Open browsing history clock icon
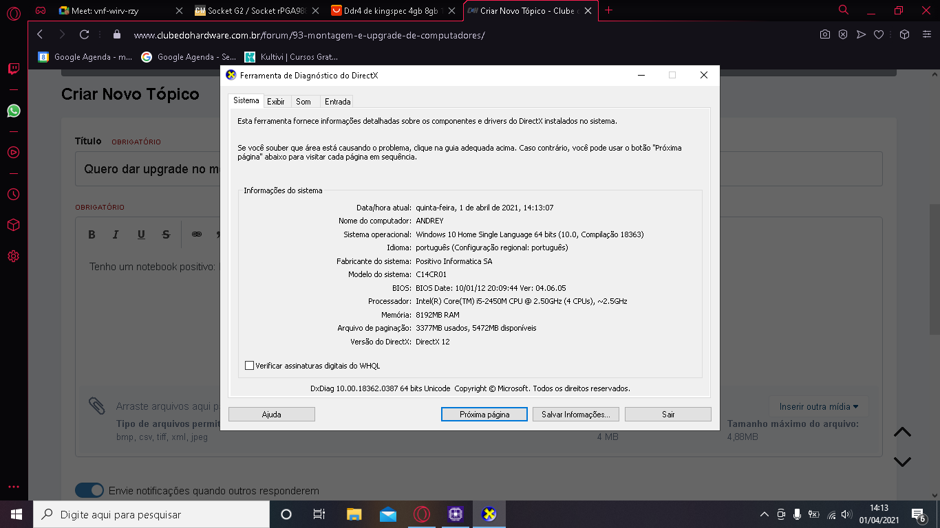Screen dimensions: 940x528 coord(13,195)
